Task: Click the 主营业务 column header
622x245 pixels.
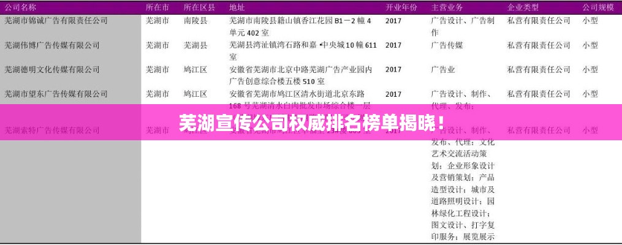Action: [x=447, y=7]
